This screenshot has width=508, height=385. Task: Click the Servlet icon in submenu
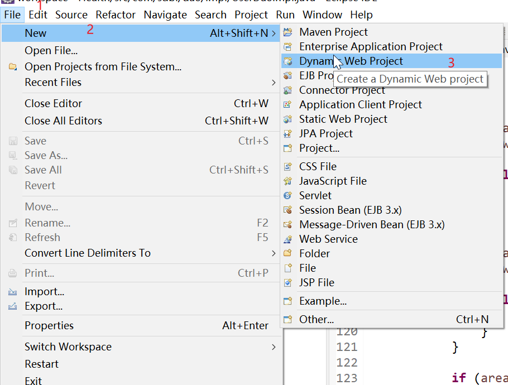[288, 196]
